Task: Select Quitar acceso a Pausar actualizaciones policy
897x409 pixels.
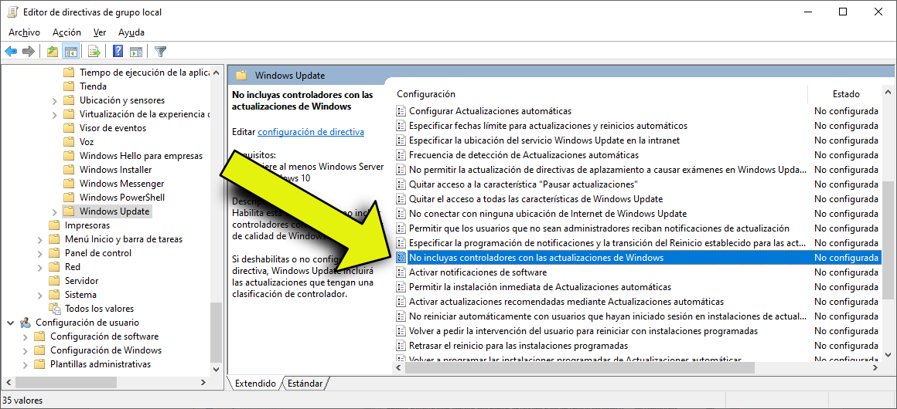Action: click(524, 184)
